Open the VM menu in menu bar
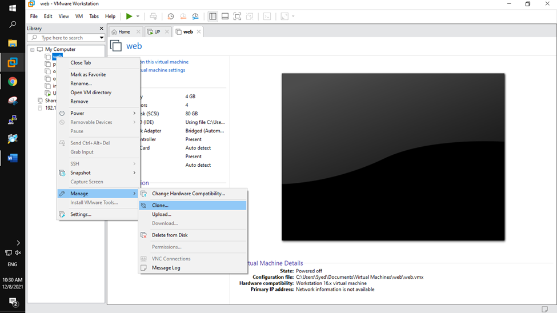Image resolution: width=557 pixels, height=313 pixels. pyautogui.click(x=79, y=17)
